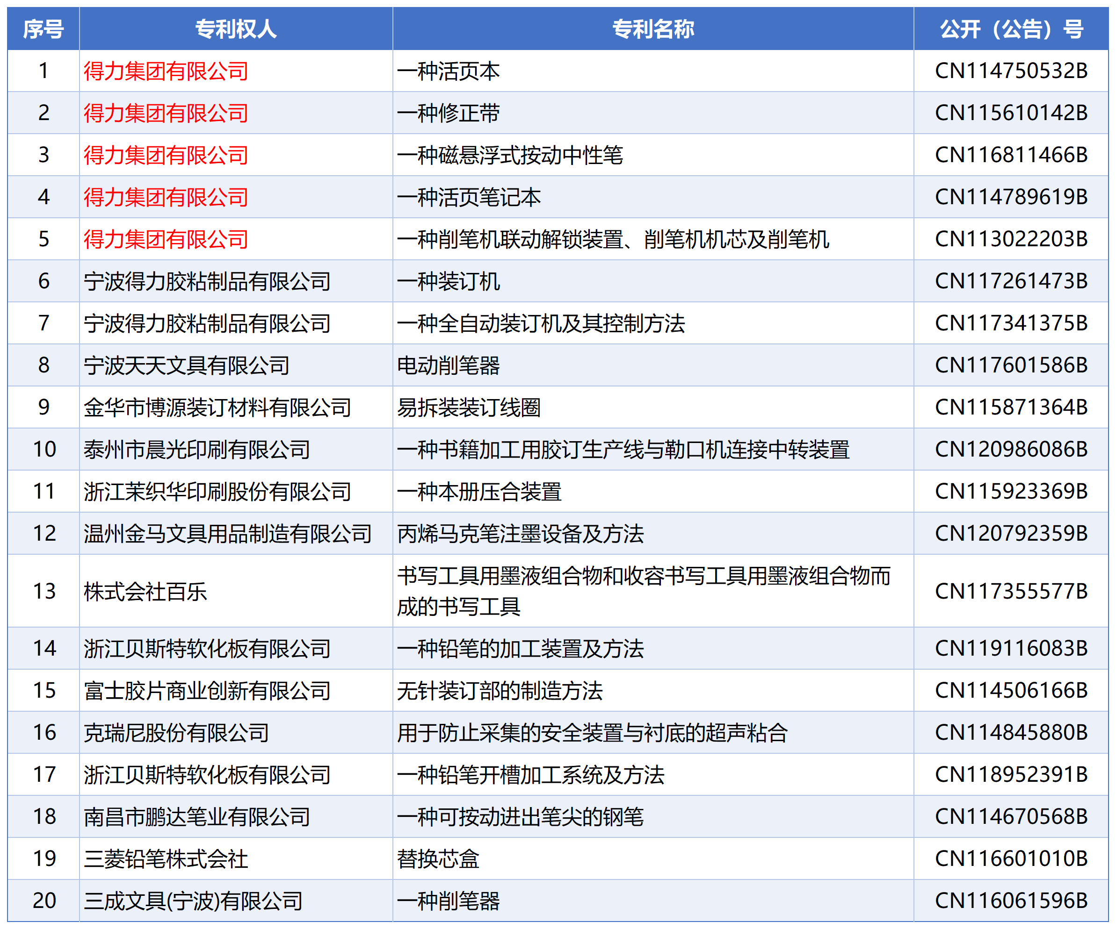Select patent name 一种铅笔的加工装置及方法
The image size is (1116, 929).
click(x=520, y=649)
